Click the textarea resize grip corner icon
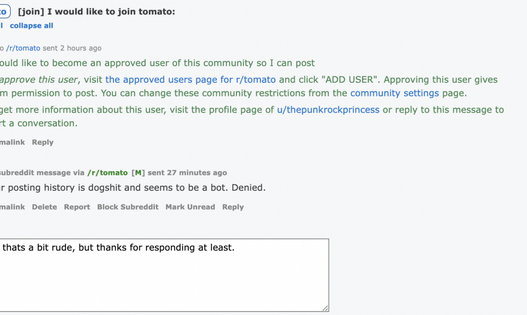Screen dimensions: 527x315 click(x=325, y=308)
